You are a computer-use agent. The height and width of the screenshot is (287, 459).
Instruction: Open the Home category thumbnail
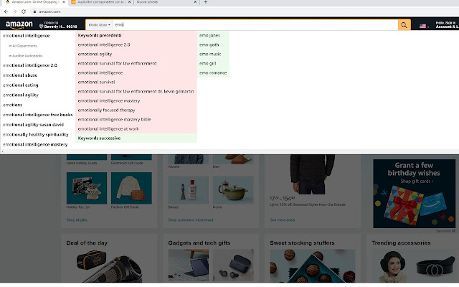(233, 189)
